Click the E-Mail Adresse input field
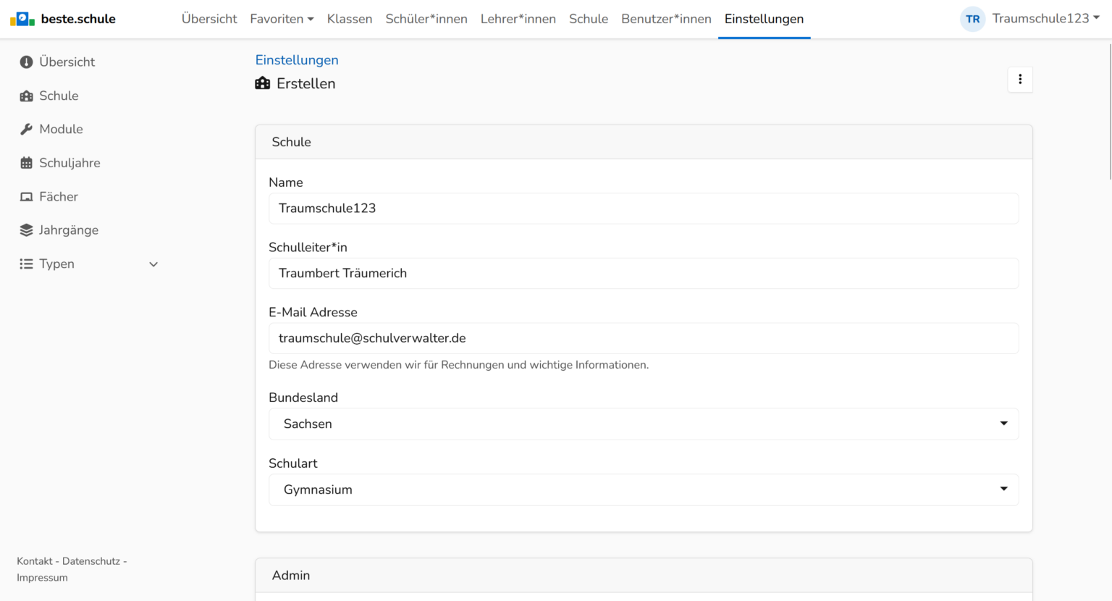Image resolution: width=1112 pixels, height=601 pixels. tap(644, 338)
